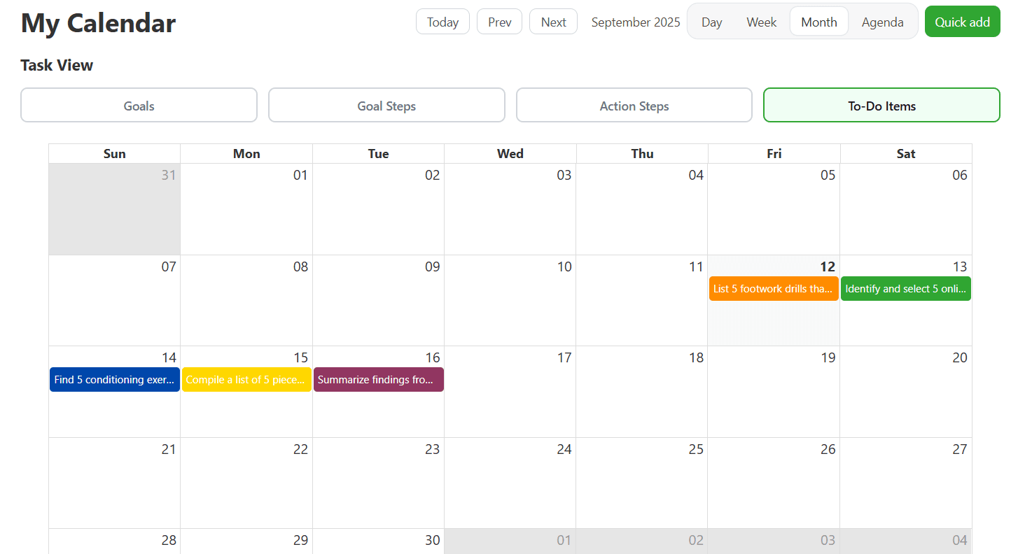
Task: Select the date 24 cell
Action: point(510,483)
